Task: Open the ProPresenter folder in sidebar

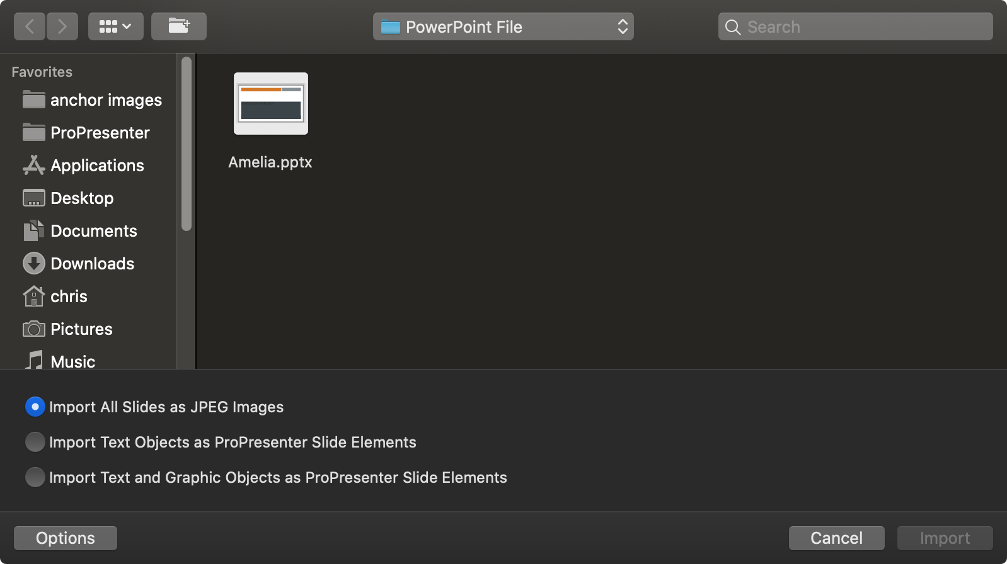Action: click(x=100, y=133)
